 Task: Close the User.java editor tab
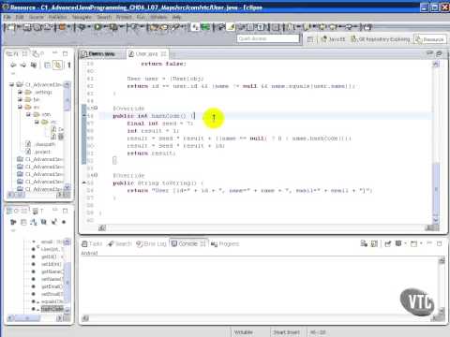click(163, 54)
